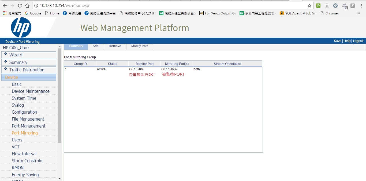
Task: Click the IE Tab extension icon
Action: click(x=326, y=5)
